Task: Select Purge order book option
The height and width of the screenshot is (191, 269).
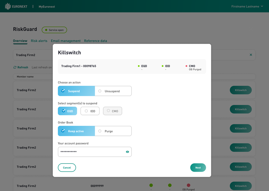Action: (x=113, y=131)
